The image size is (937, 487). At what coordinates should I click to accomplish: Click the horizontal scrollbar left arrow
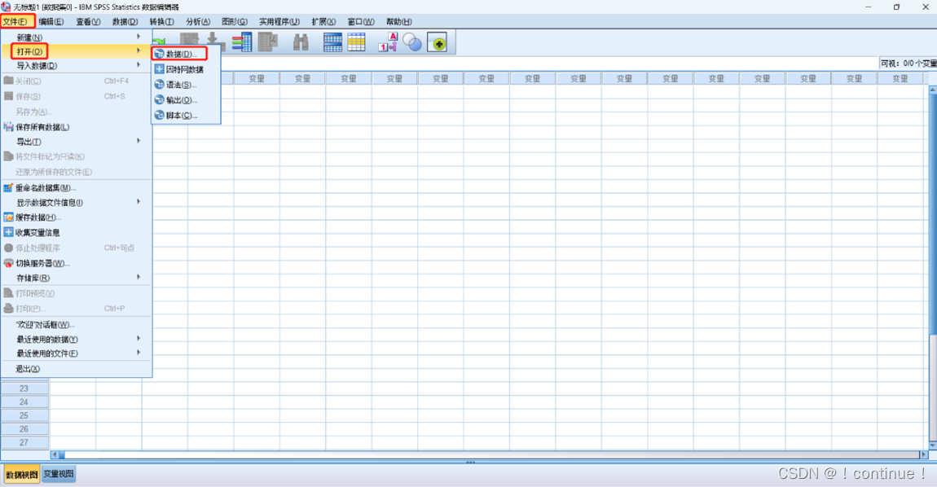pyautogui.click(x=55, y=454)
